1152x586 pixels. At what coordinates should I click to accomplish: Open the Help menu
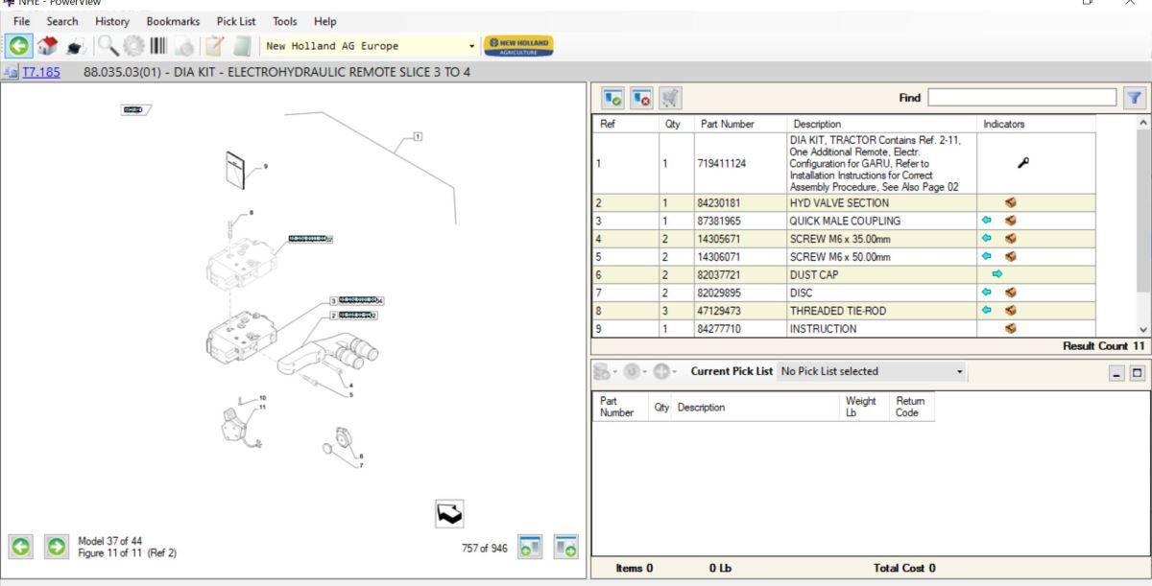pyautogui.click(x=325, y=21)
